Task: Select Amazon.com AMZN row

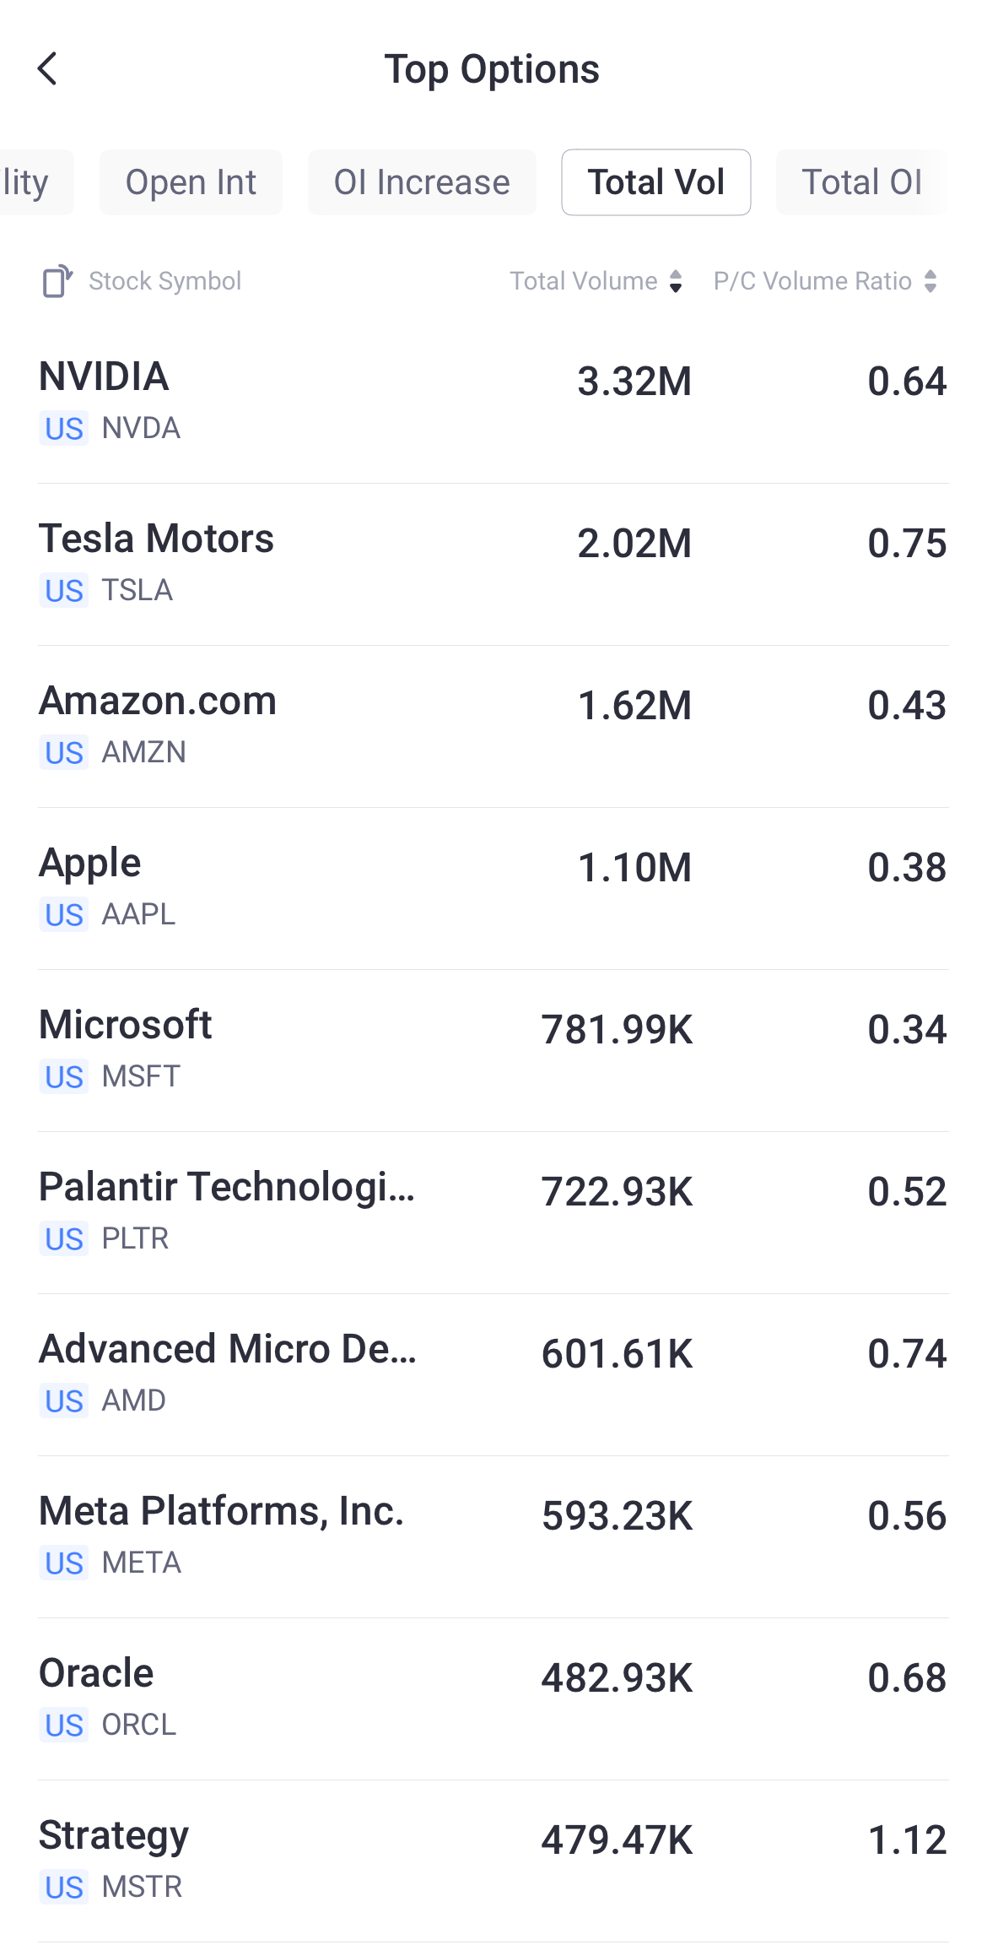Action: pos(493,726)
